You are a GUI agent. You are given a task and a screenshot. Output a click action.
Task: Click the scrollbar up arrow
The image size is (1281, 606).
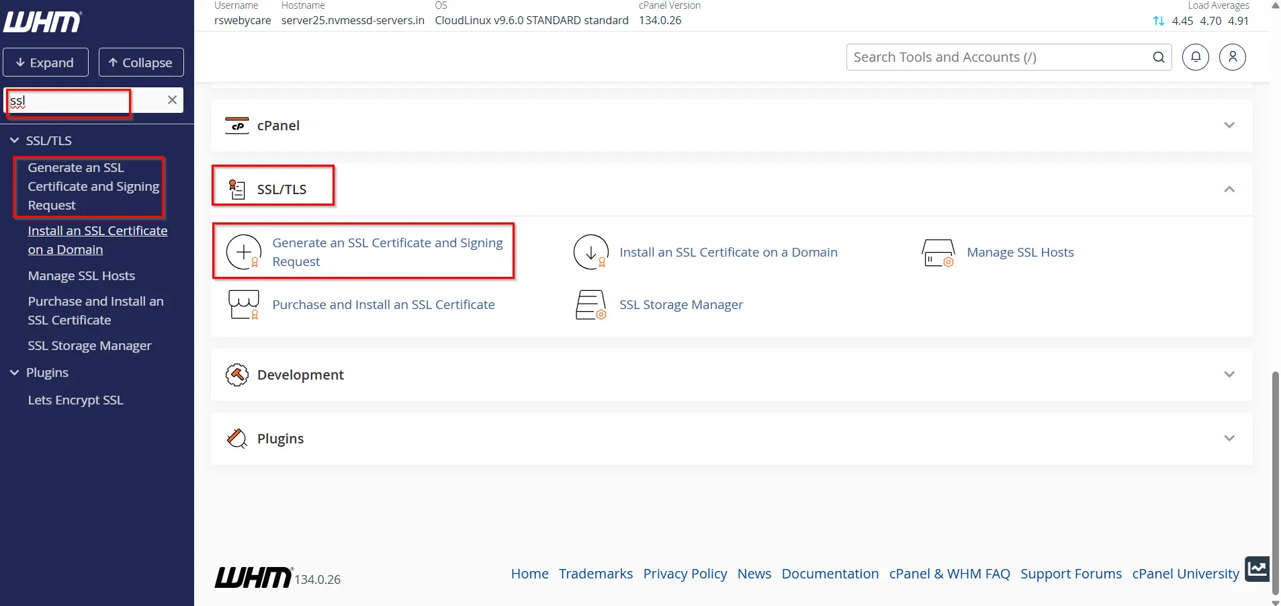pyautogui.click(x=1276, y=5)
